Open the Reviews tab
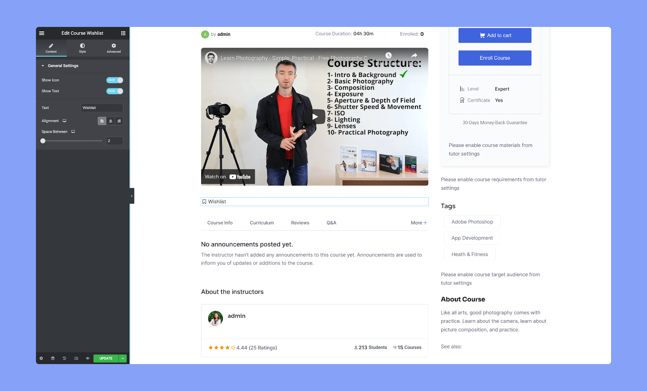This screenshot has height=391, width=647. tap(300, 223)
